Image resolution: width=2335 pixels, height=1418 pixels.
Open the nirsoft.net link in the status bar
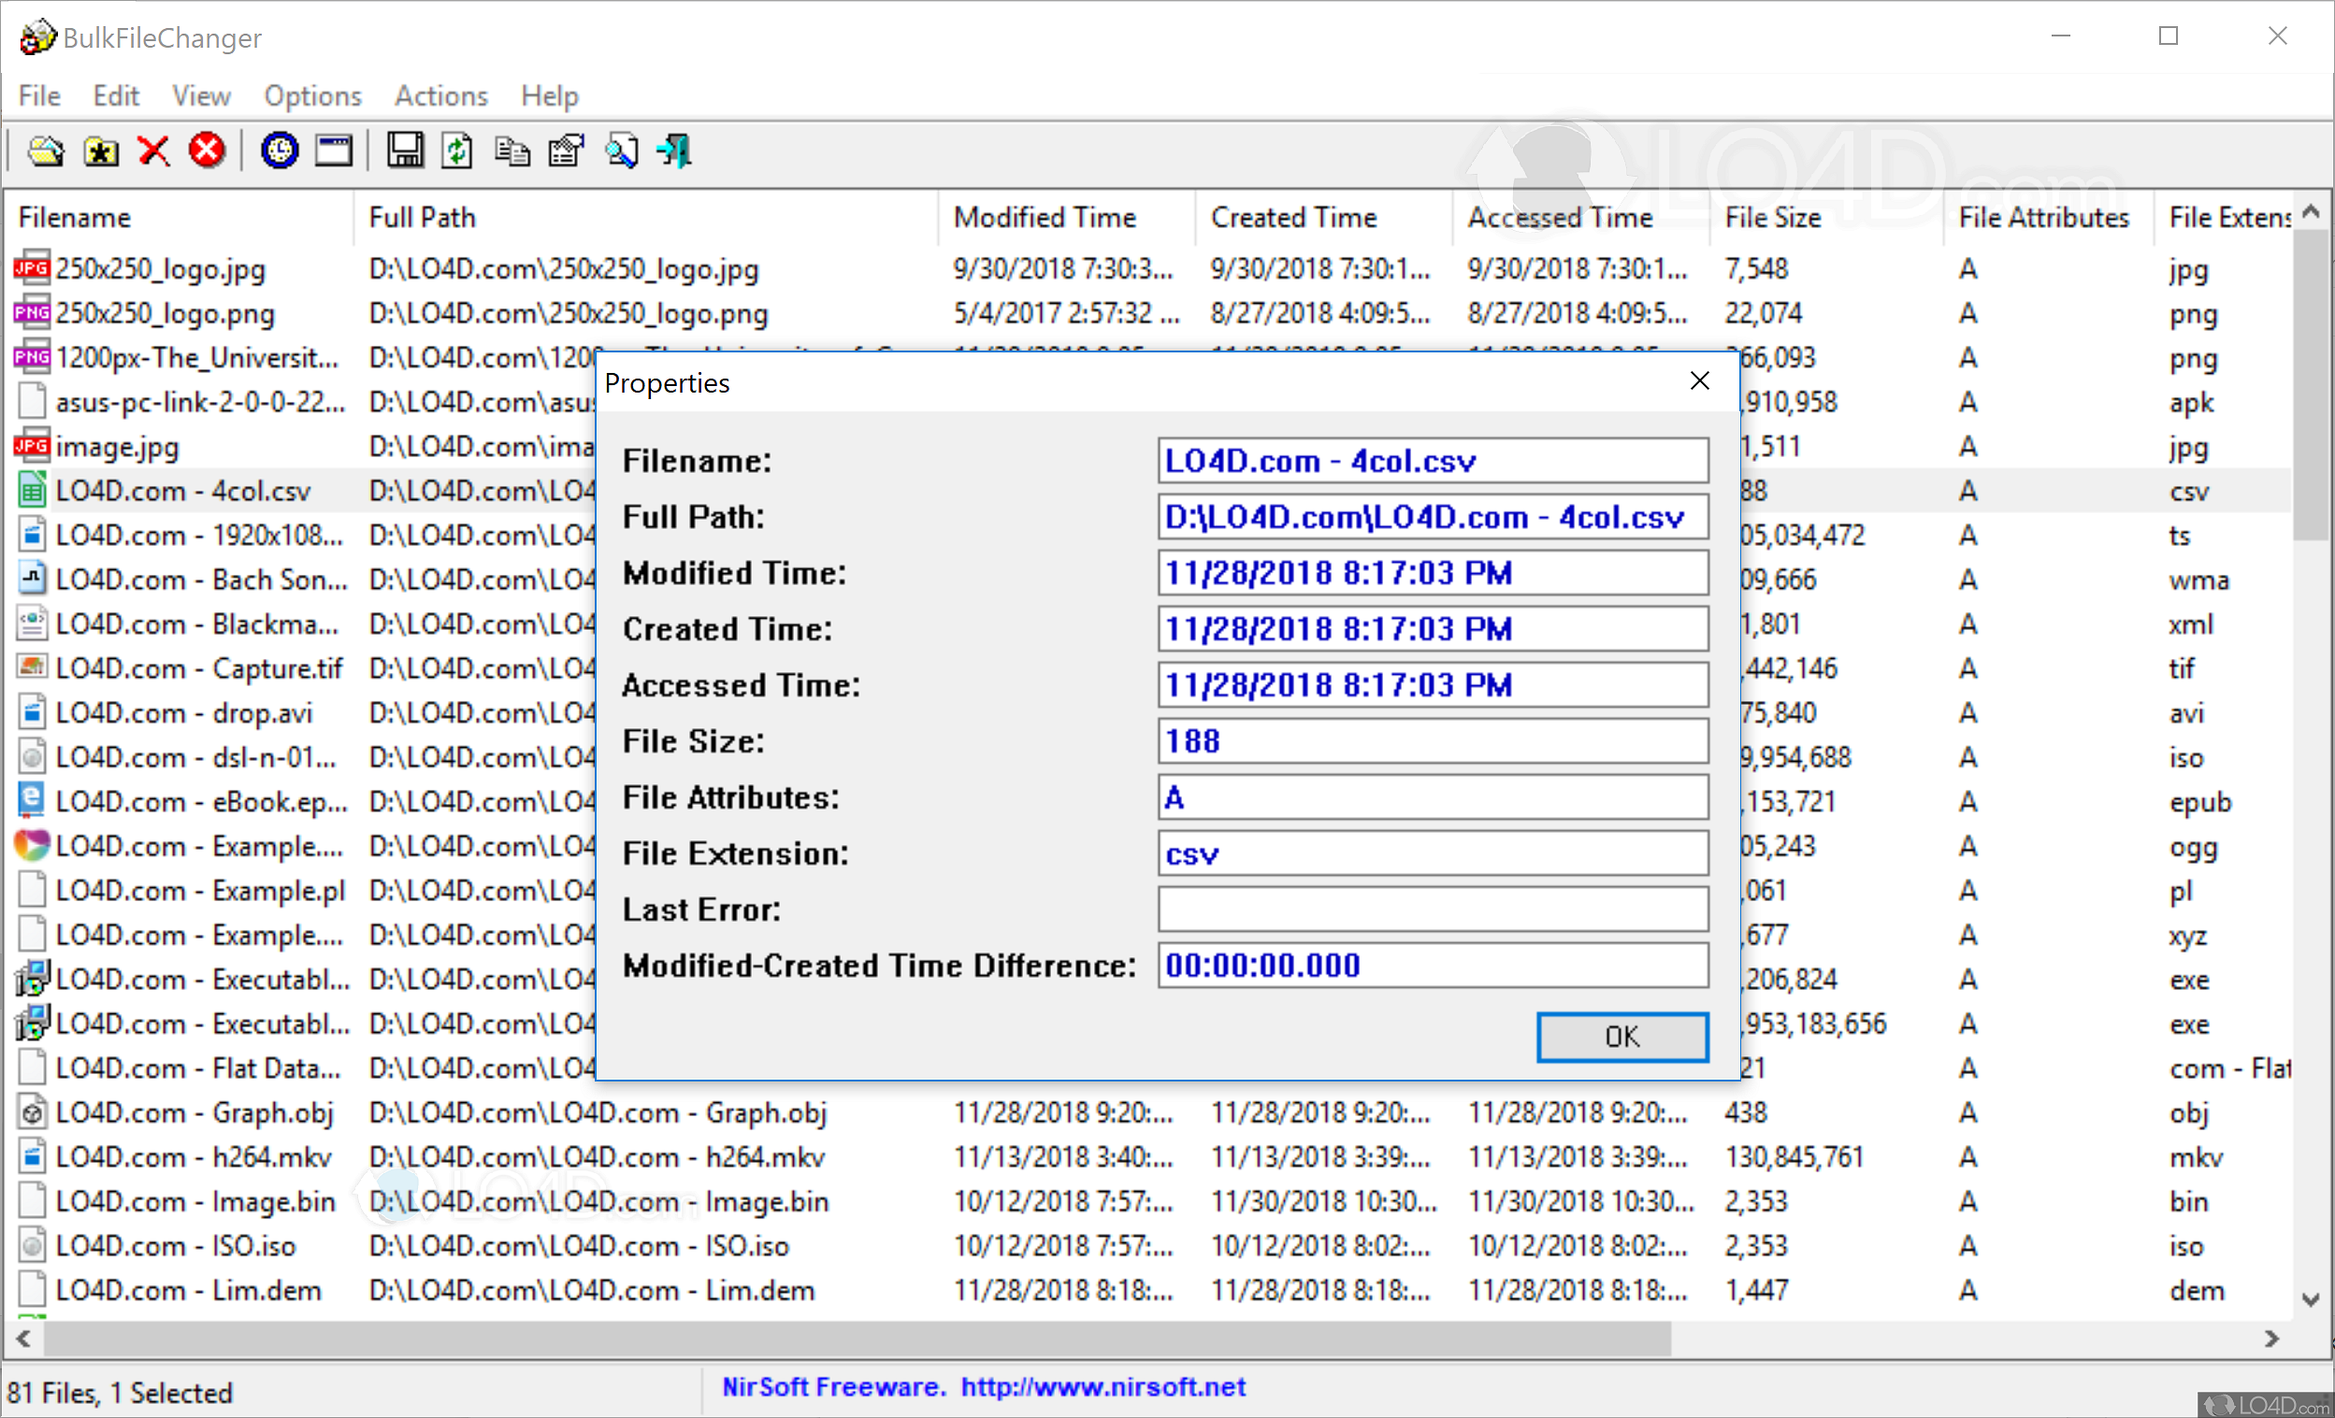(1103, 1388)
